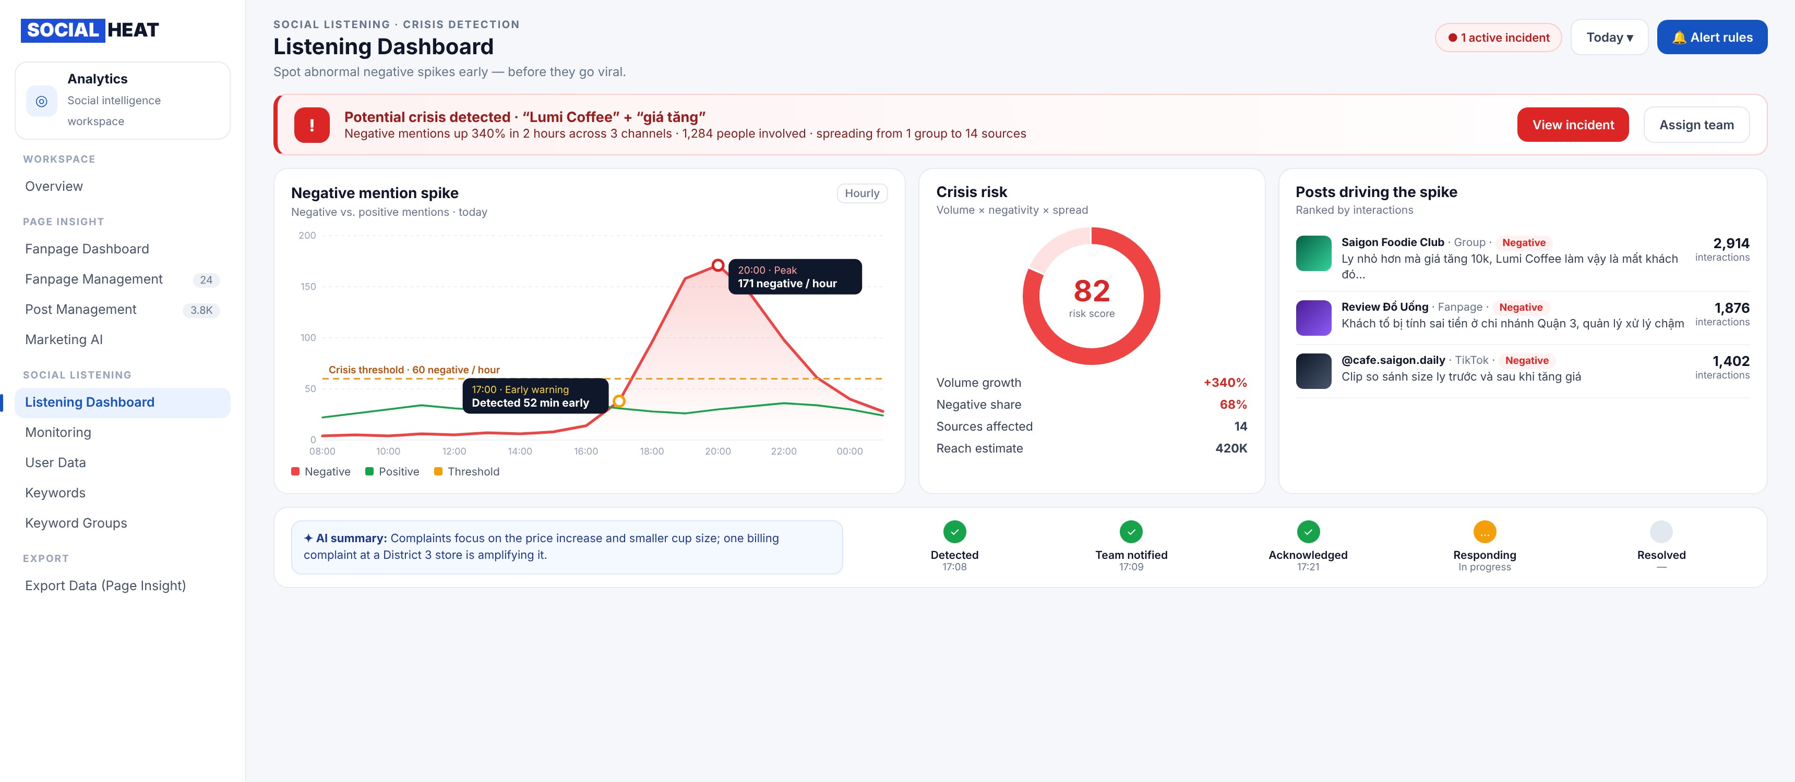The image size is (1795, 782).
Task: Click Assign team button
Action: (x=1696, y=125)
